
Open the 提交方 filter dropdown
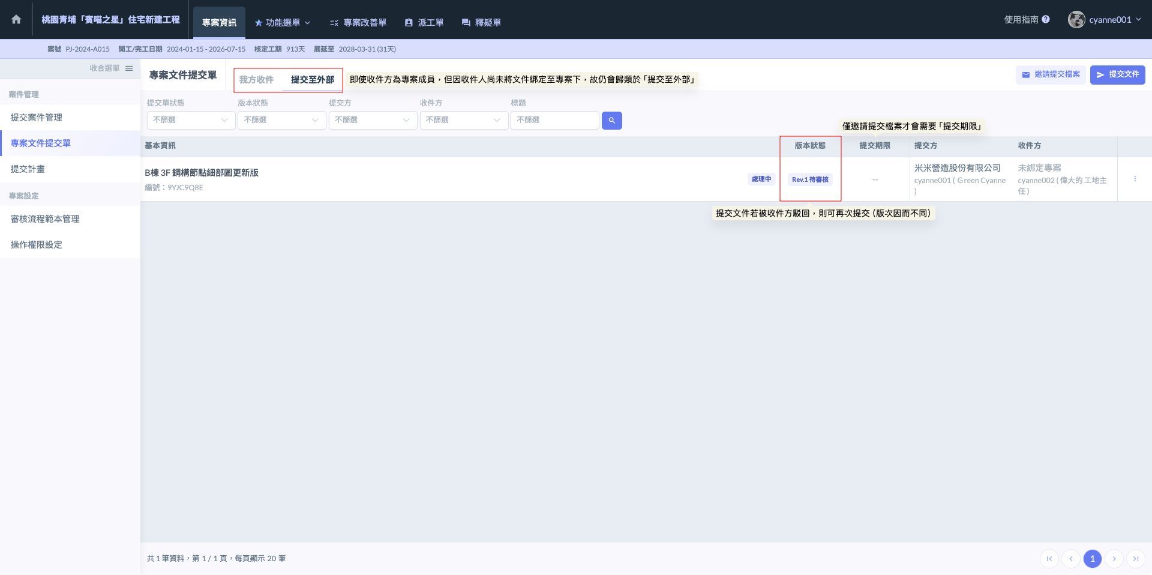pyautogui.click(x=373, y=120)
